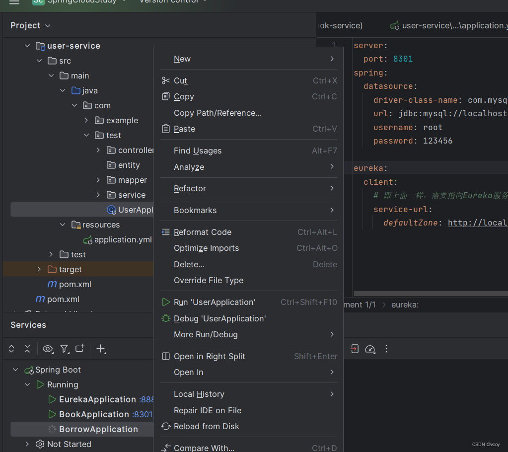Click the Not Started gear icon

(40, 444)
